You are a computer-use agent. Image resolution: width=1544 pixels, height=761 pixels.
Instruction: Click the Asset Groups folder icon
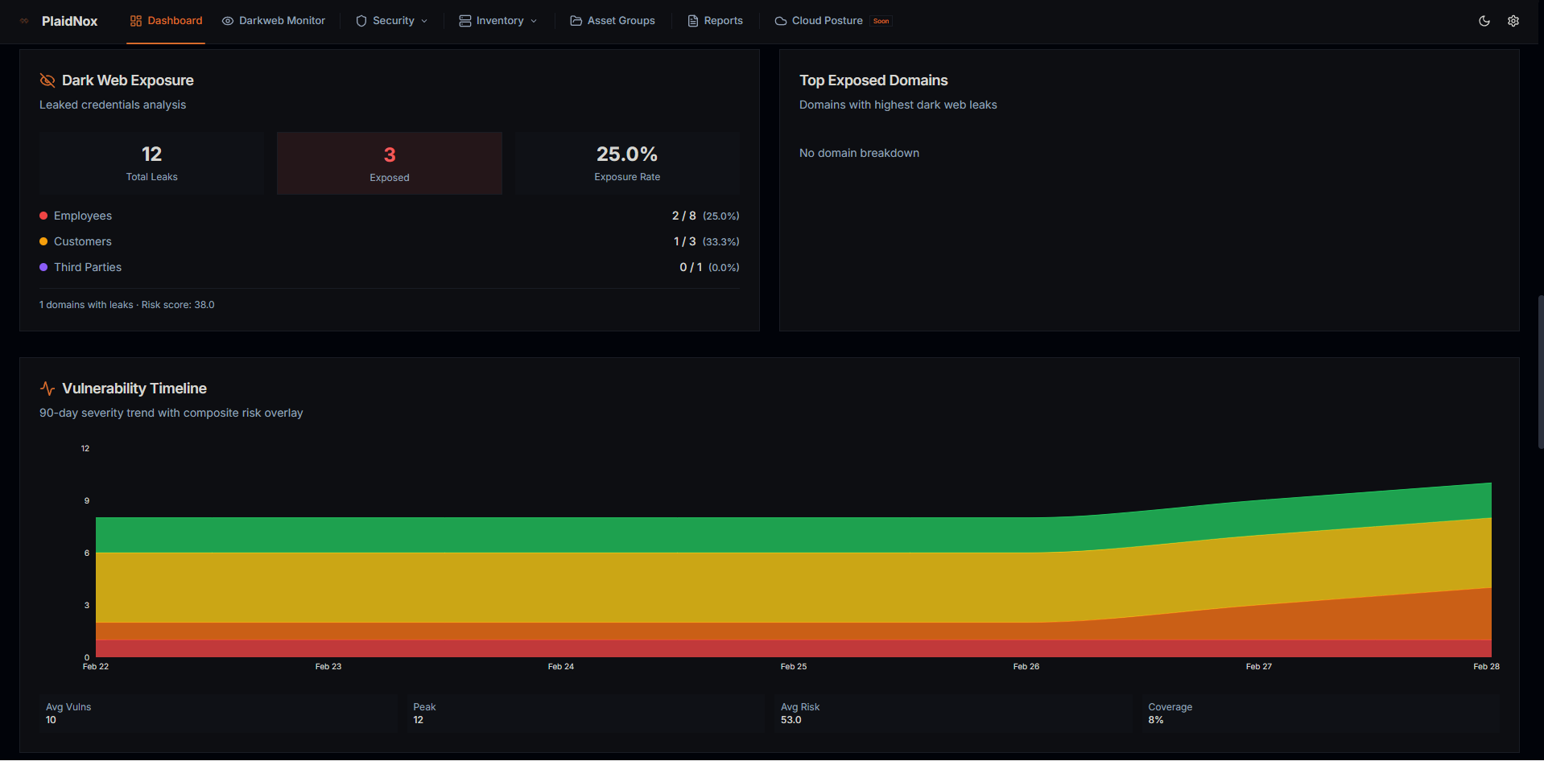tap(576, 21)
